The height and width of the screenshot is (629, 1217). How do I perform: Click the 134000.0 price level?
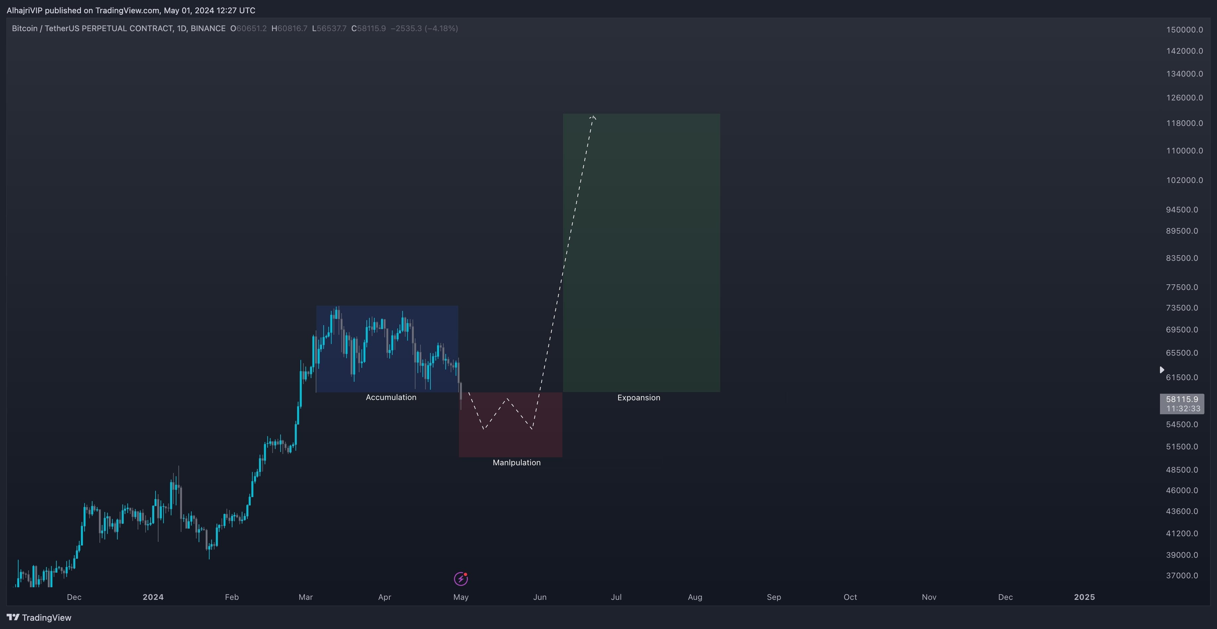point(1185,74)
